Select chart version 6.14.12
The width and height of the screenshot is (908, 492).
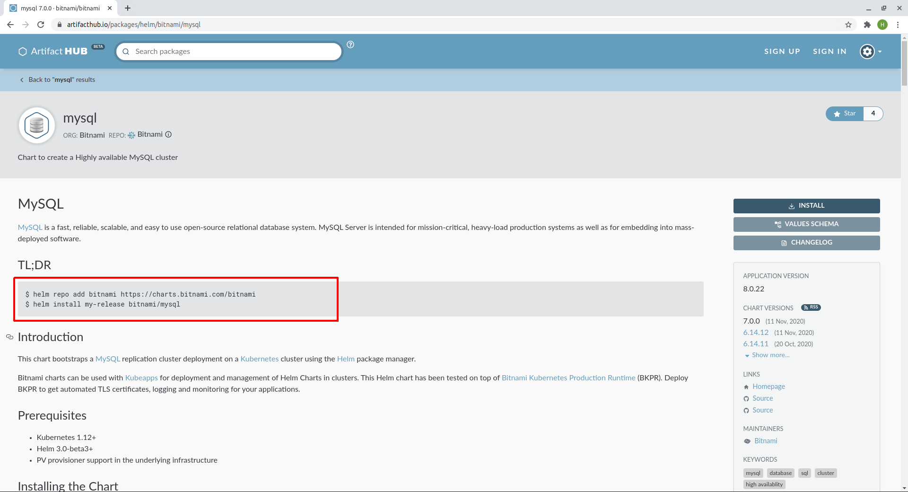756,333
